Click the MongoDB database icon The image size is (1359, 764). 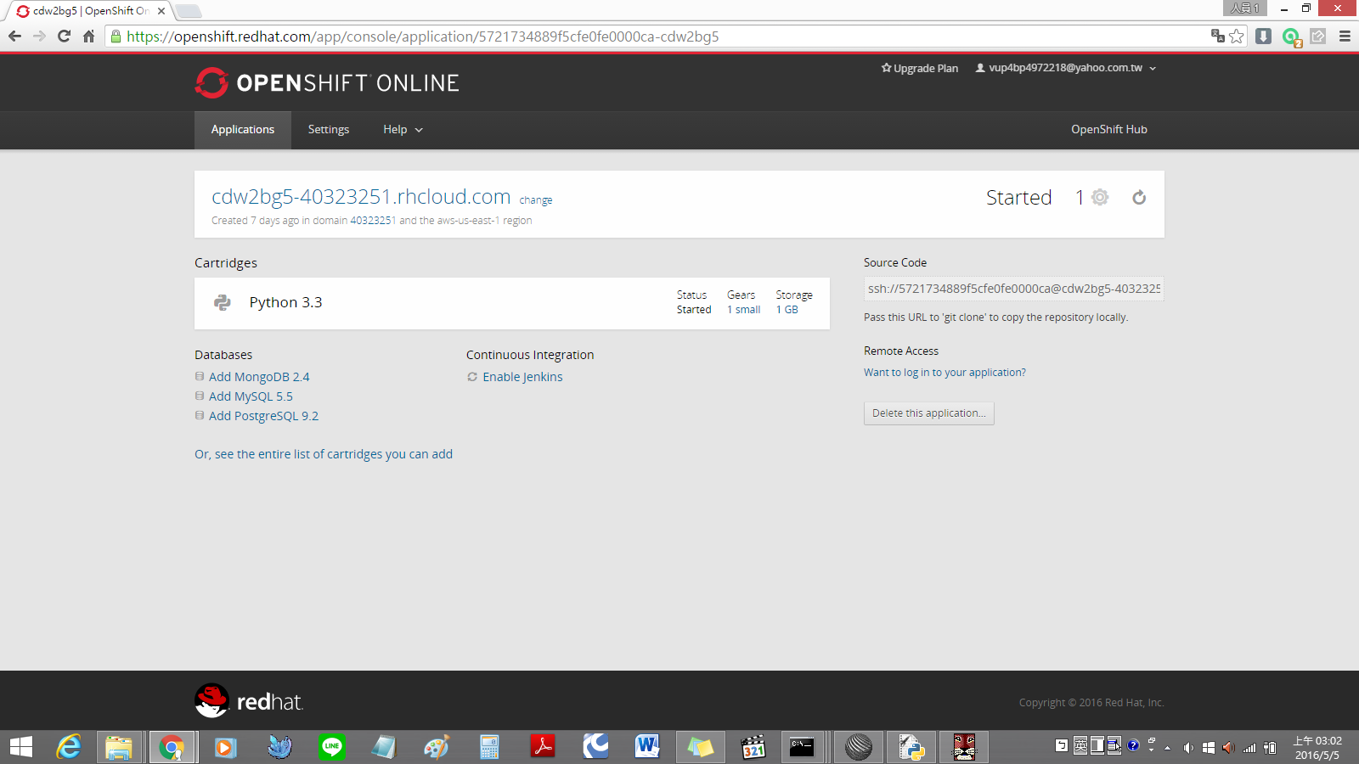200,376
